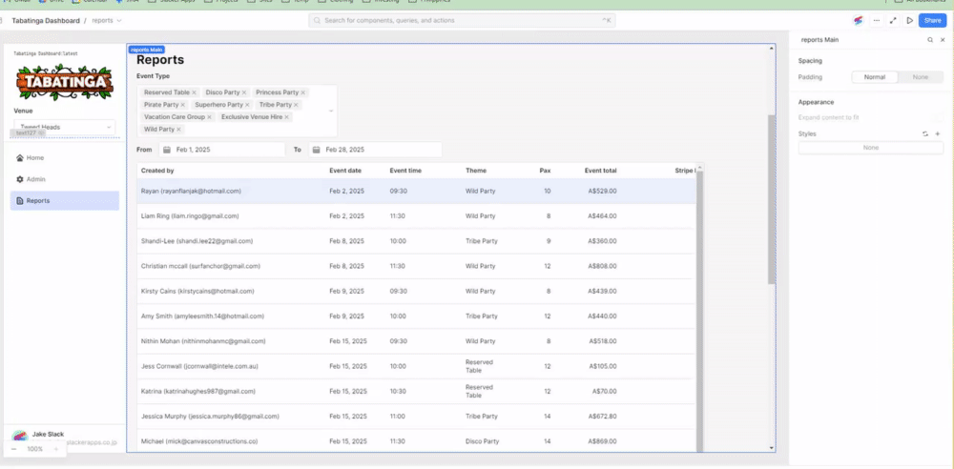The width and height of the screenshot is (954, 469).
Task: Select the Jessica Murphy table row
Action: point(416,417)
